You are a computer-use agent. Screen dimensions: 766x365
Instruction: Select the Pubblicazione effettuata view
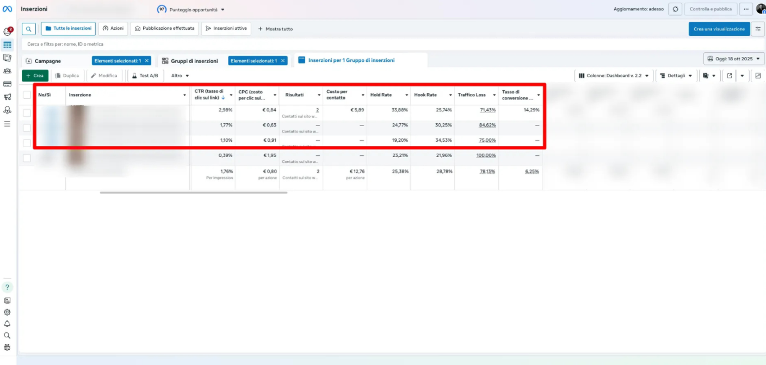click(165, 29)
